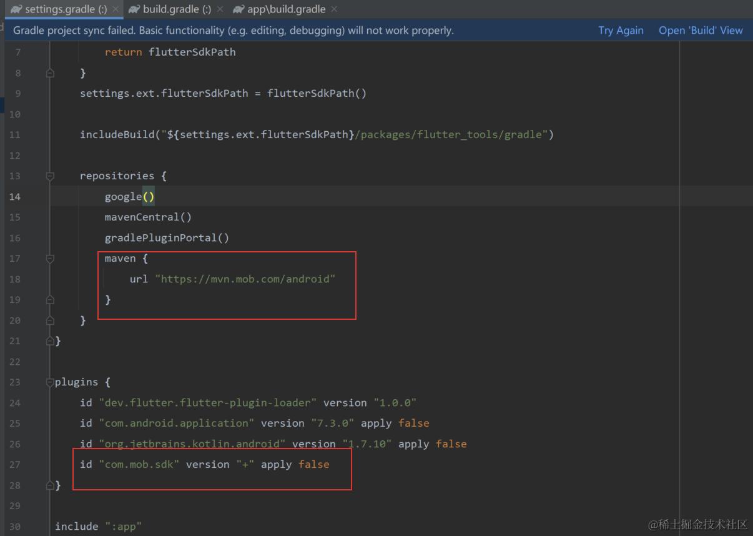753x536 pixels.
Task: Place cursor on the mvn.mob.com URL string
Action: 245,279
